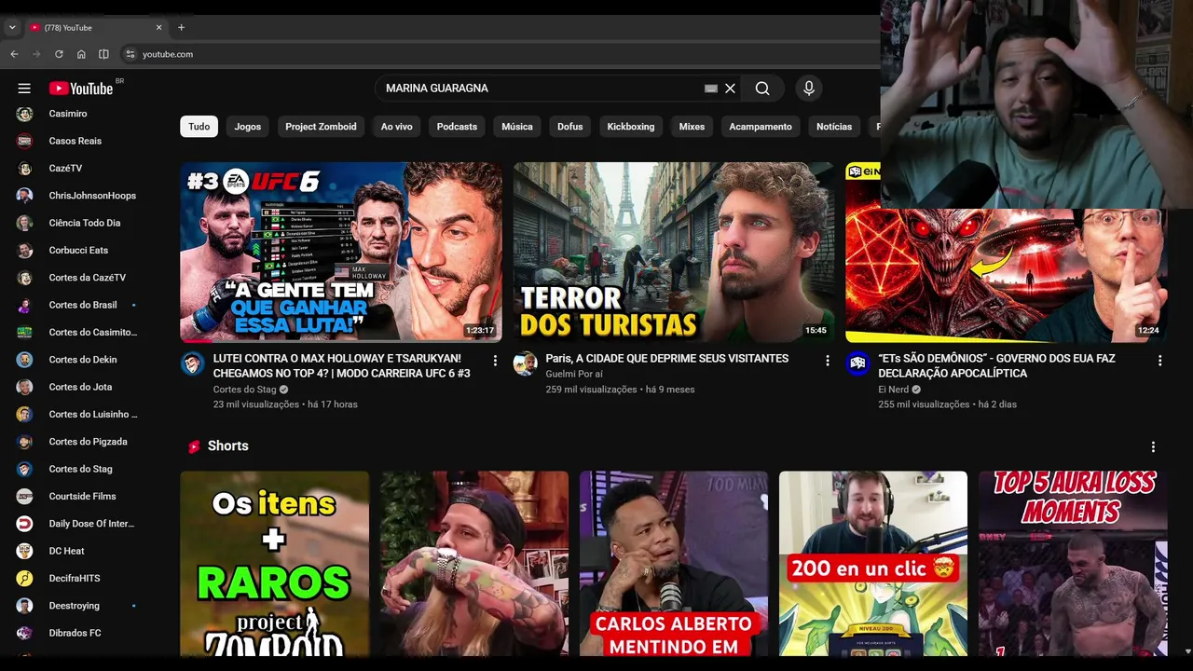1193x671 pixels.
Task: Open DC Heat channel icon in sidebar
Action: [25, 551]
